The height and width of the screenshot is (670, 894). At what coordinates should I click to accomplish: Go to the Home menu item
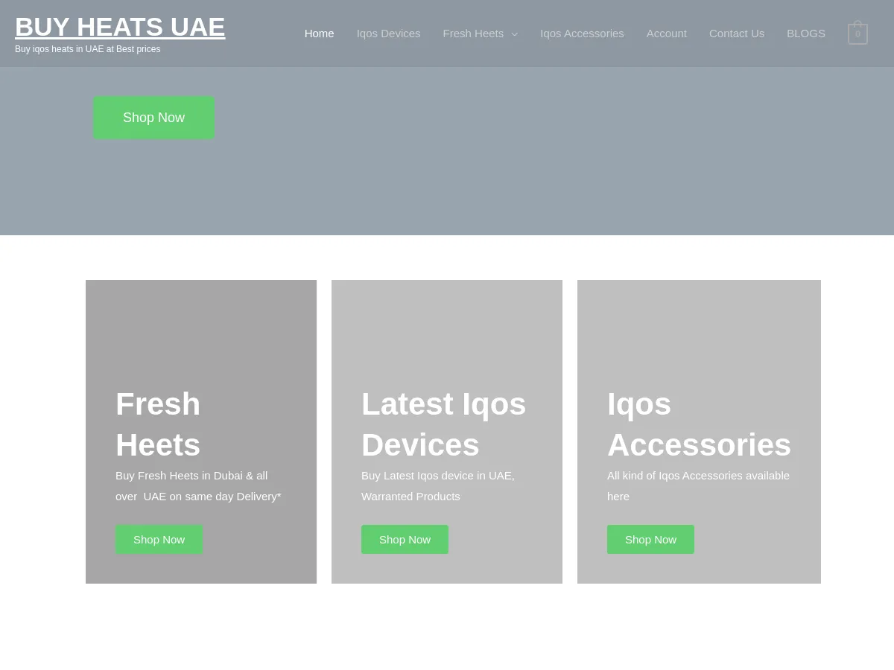click(x=319, y=33)
